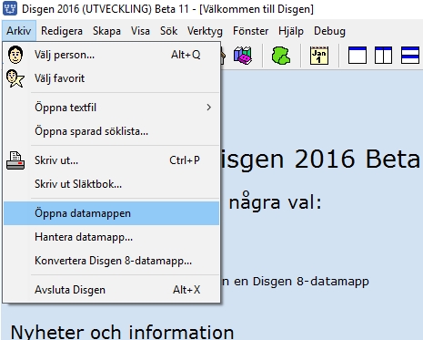Viewport: 423px width, 340px height.
Task: Click the Disgen app icon in title bar
Action: [x=10, y=8]
